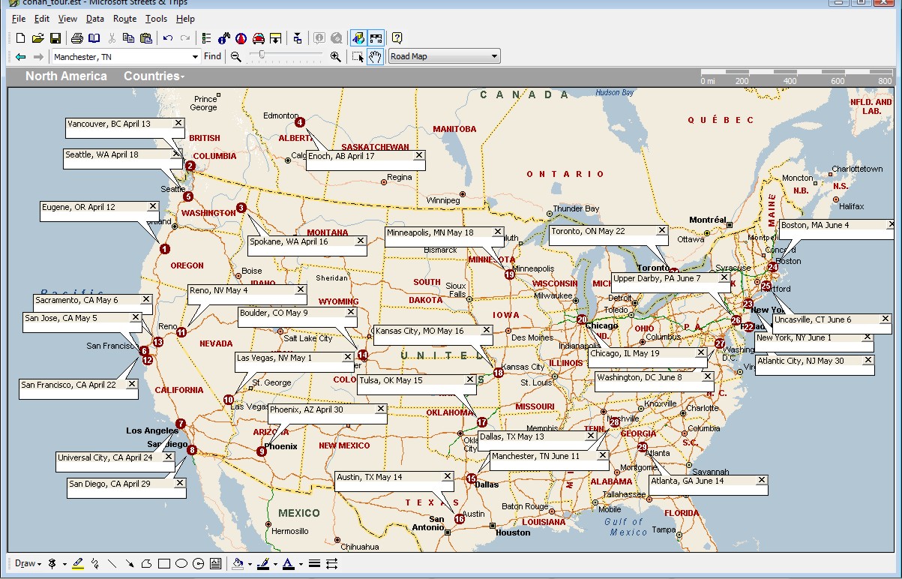Click the zoom slider thumb
Image resolution: width=902 pixels, height=579 pixels.
[261, 55]
